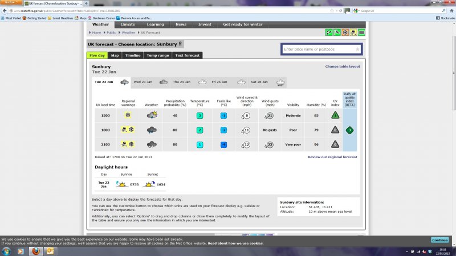This screenshot has width=456, height=256.
Task: Click the place name or postcode field
Action: pos(321,49)
